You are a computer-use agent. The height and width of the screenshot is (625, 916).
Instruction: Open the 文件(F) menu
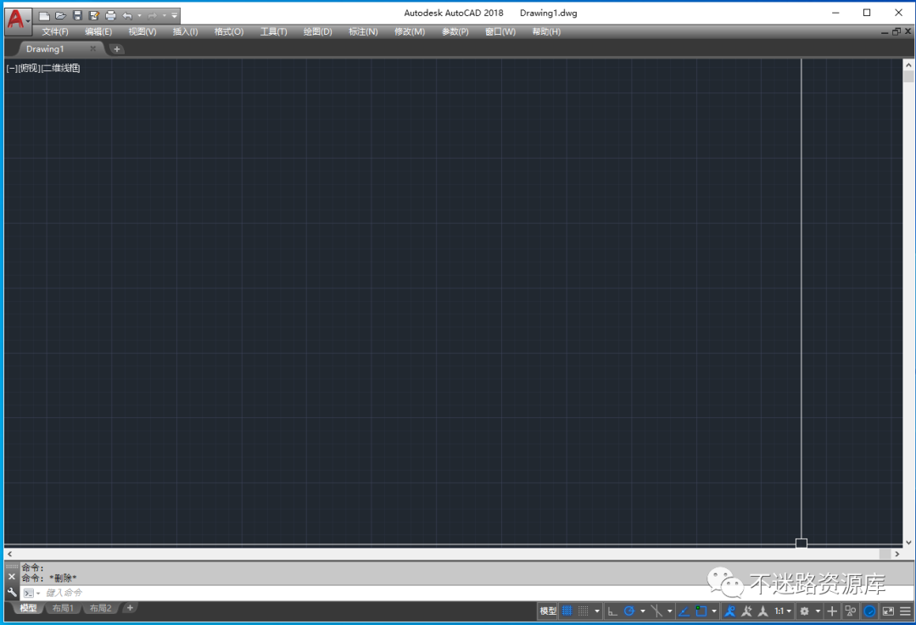coord(55,31)
